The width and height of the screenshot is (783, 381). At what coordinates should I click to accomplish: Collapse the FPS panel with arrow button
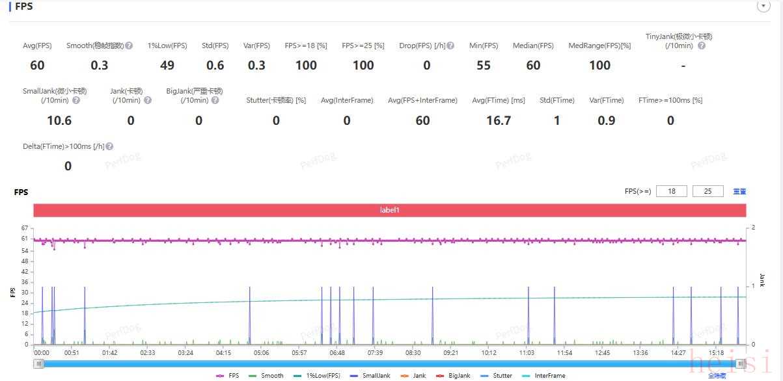[x=763, y=6]
